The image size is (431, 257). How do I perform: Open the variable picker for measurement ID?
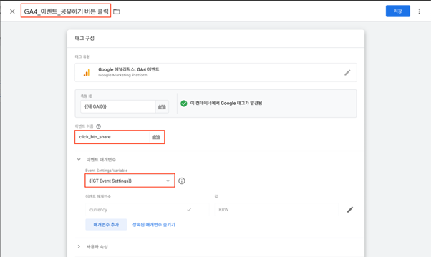pyautogui.click(x=162, y=106)
